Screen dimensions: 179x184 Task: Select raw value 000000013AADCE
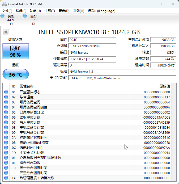point(157,117)
